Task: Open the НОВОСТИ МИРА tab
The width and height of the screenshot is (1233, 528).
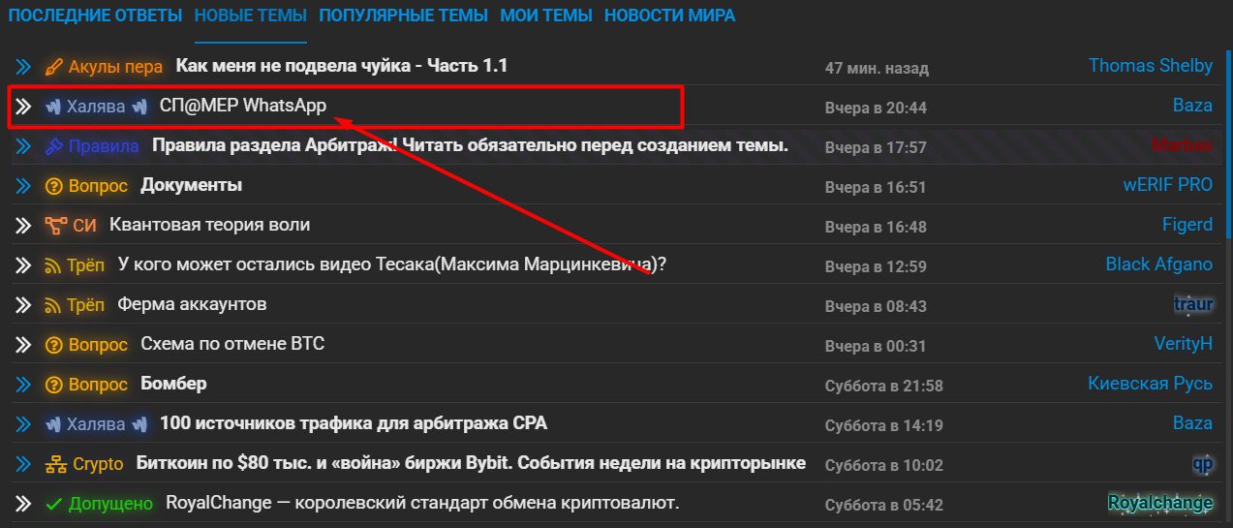Action: tap(669, 16)
